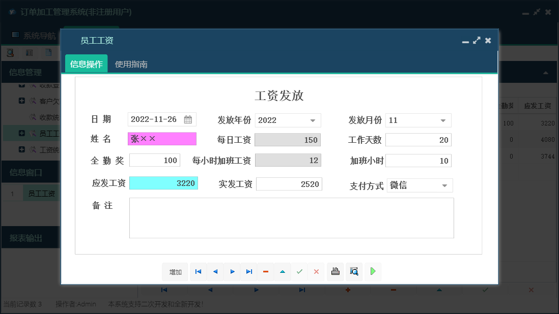Go to the previous record
559x314 pixels.
point(215,272)
